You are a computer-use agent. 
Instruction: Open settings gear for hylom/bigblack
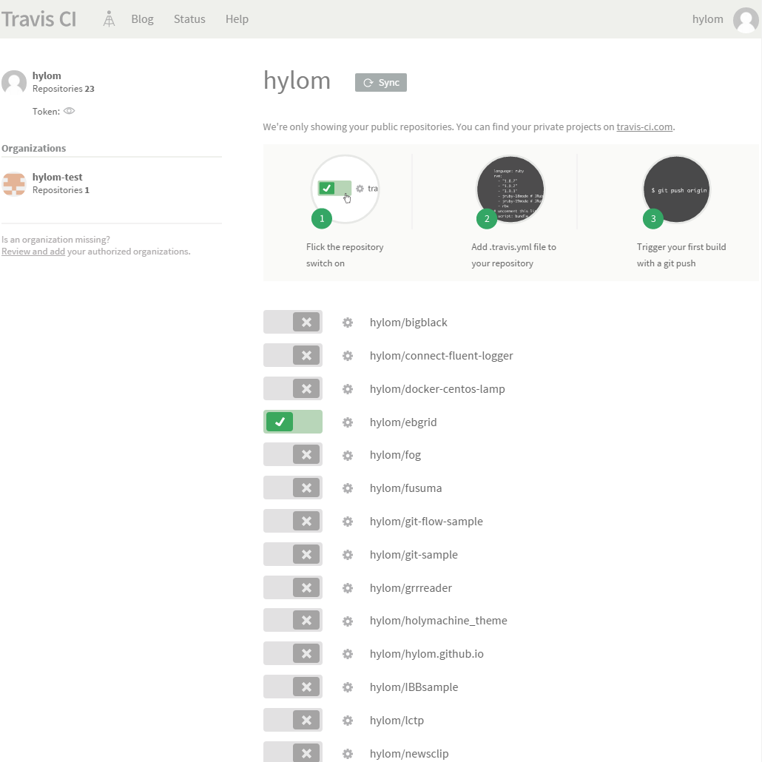pyautogui.click(x=348, y=323)
